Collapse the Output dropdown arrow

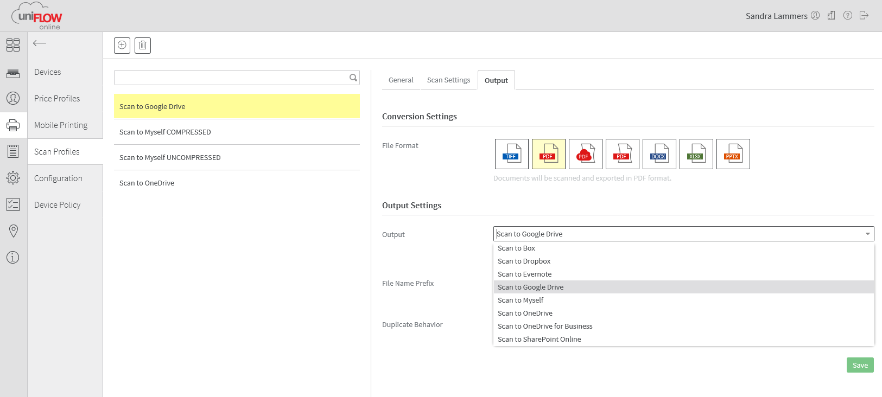[x=868, y=234]
